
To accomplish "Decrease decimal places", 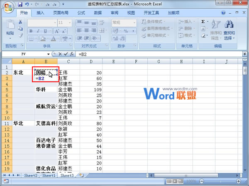I will click(122, 39).
